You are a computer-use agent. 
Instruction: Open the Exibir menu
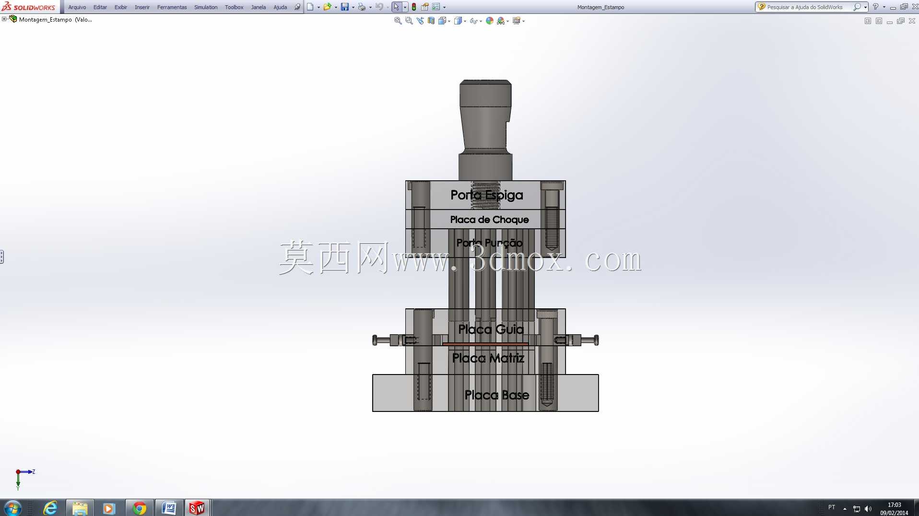[x=121, y=7]
